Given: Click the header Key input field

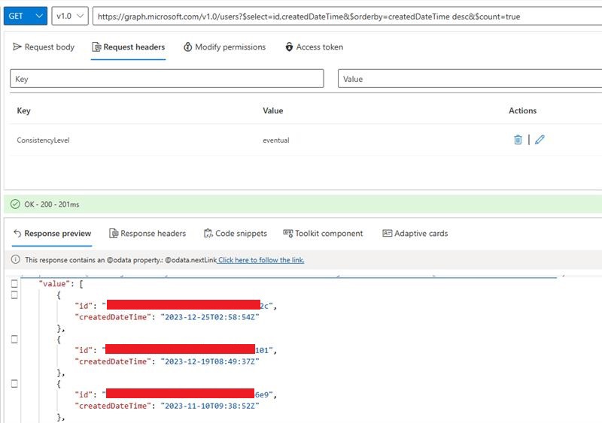Looking at the screenshot, I should pos(167,79).
